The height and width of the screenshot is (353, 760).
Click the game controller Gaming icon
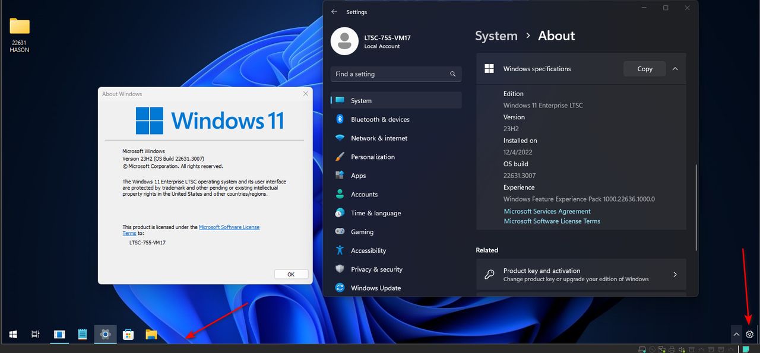pos(340,231)
